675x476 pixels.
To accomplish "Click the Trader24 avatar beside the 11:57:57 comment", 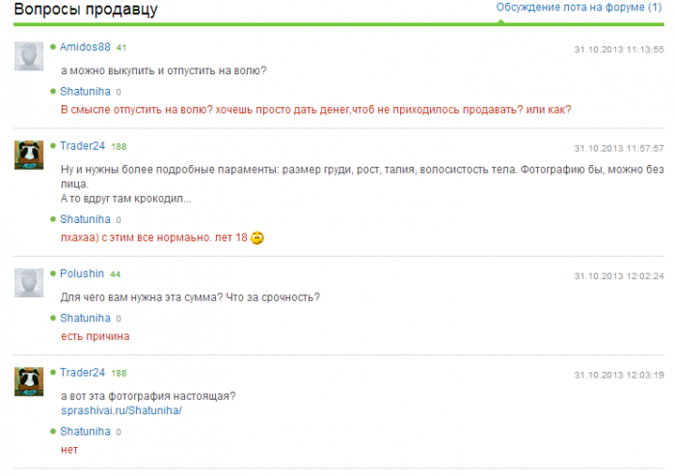I will [x=31, y=154].
